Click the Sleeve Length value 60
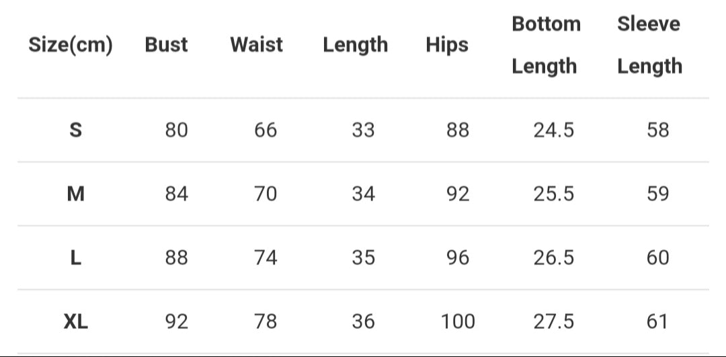The width and height of the screenshot is (726, 357). point(657,257)
